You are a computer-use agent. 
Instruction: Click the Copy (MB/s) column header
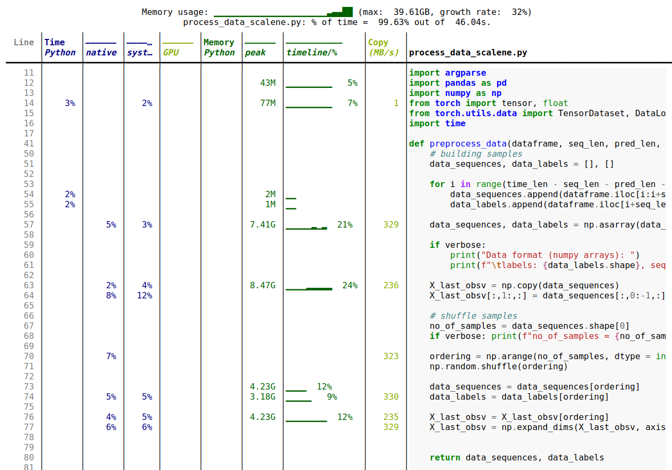pos(383,47)
